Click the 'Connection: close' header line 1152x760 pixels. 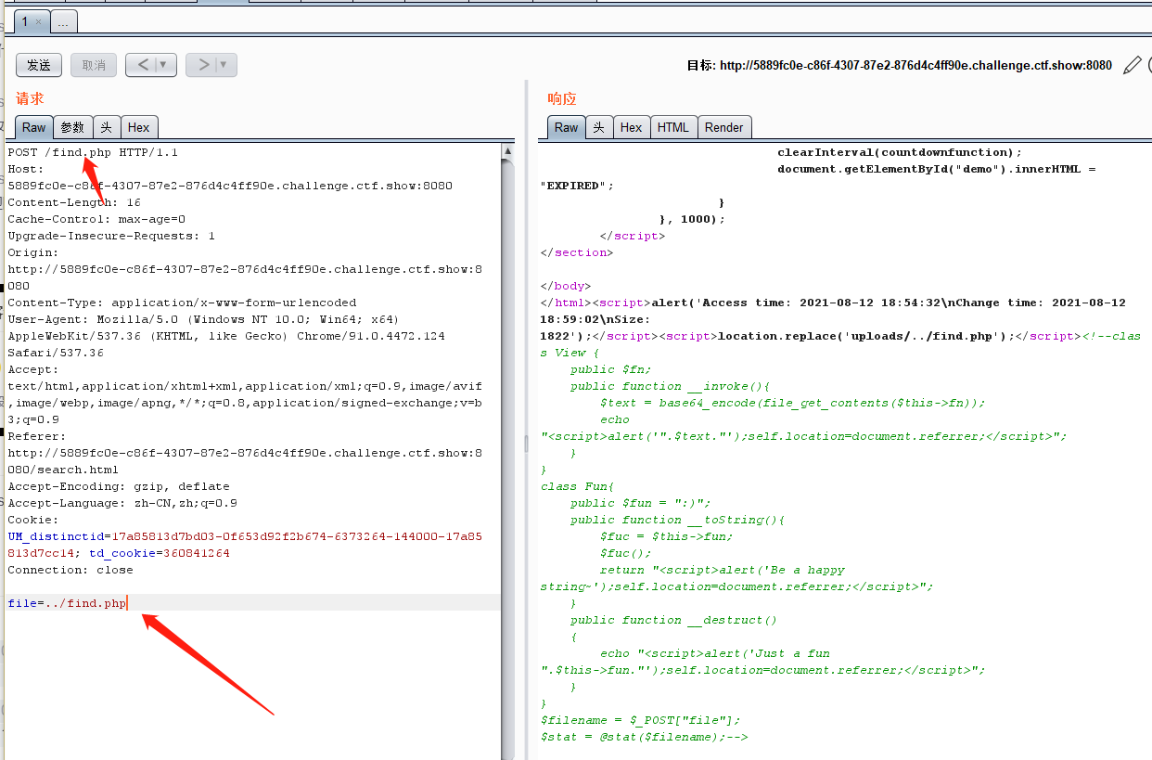pyautogui.click(x=70, y=569)
